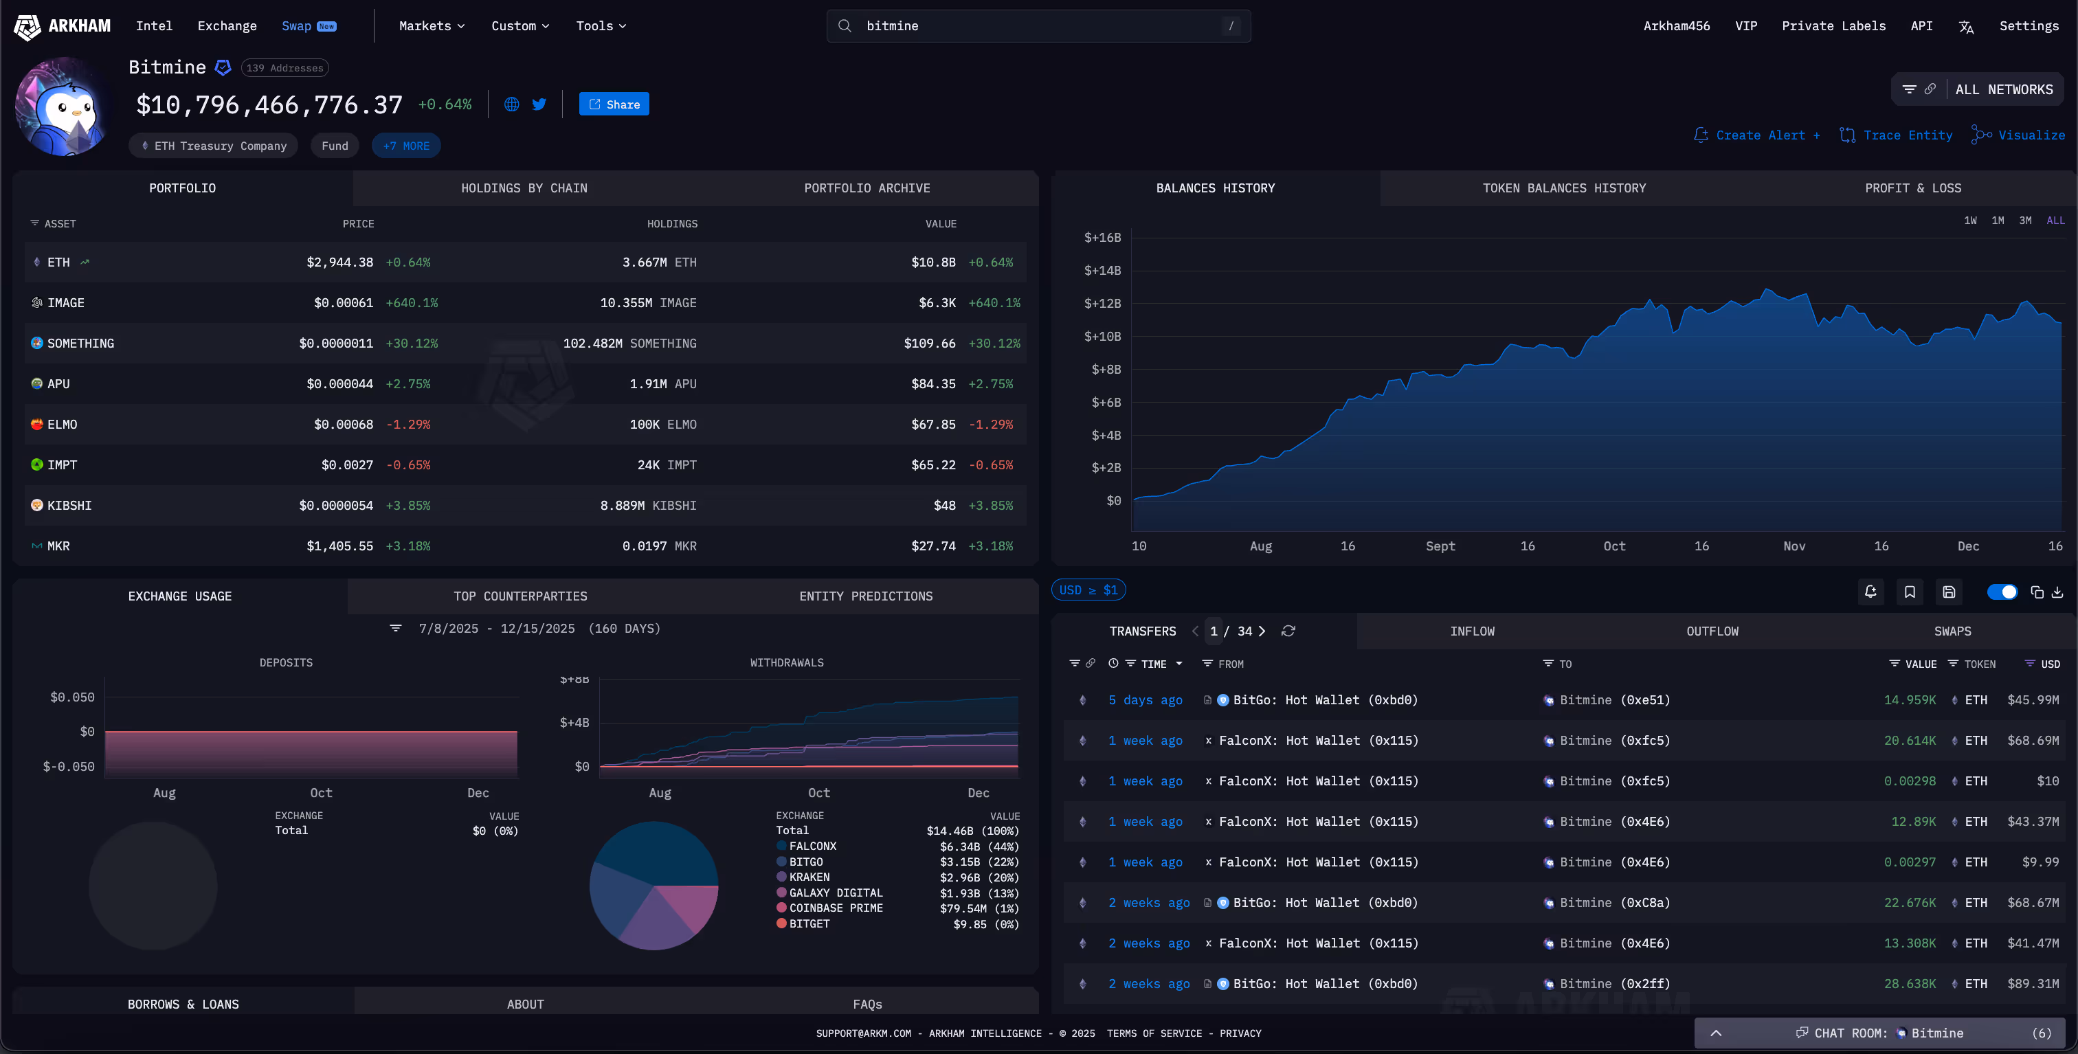
Task: Select the 1M balance history range
Action: pyautogui.click(x=1998, y=220)
